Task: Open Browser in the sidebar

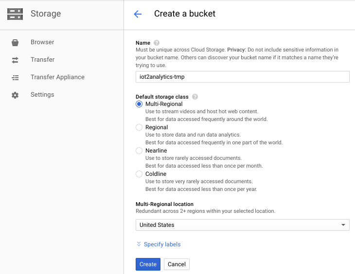Action: pos(42,42)
